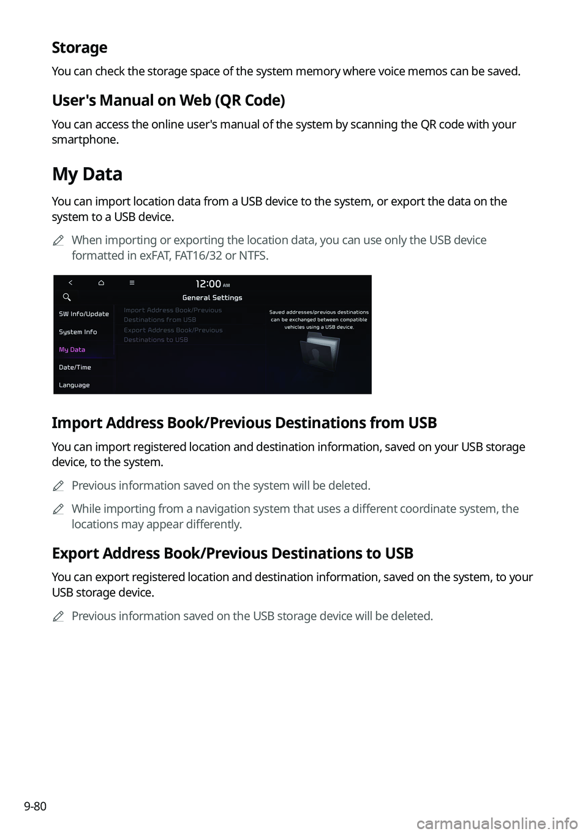Screen dimensions: 588x834
Task: Open Date/Time settings
Action: click(x=75, y=367)
